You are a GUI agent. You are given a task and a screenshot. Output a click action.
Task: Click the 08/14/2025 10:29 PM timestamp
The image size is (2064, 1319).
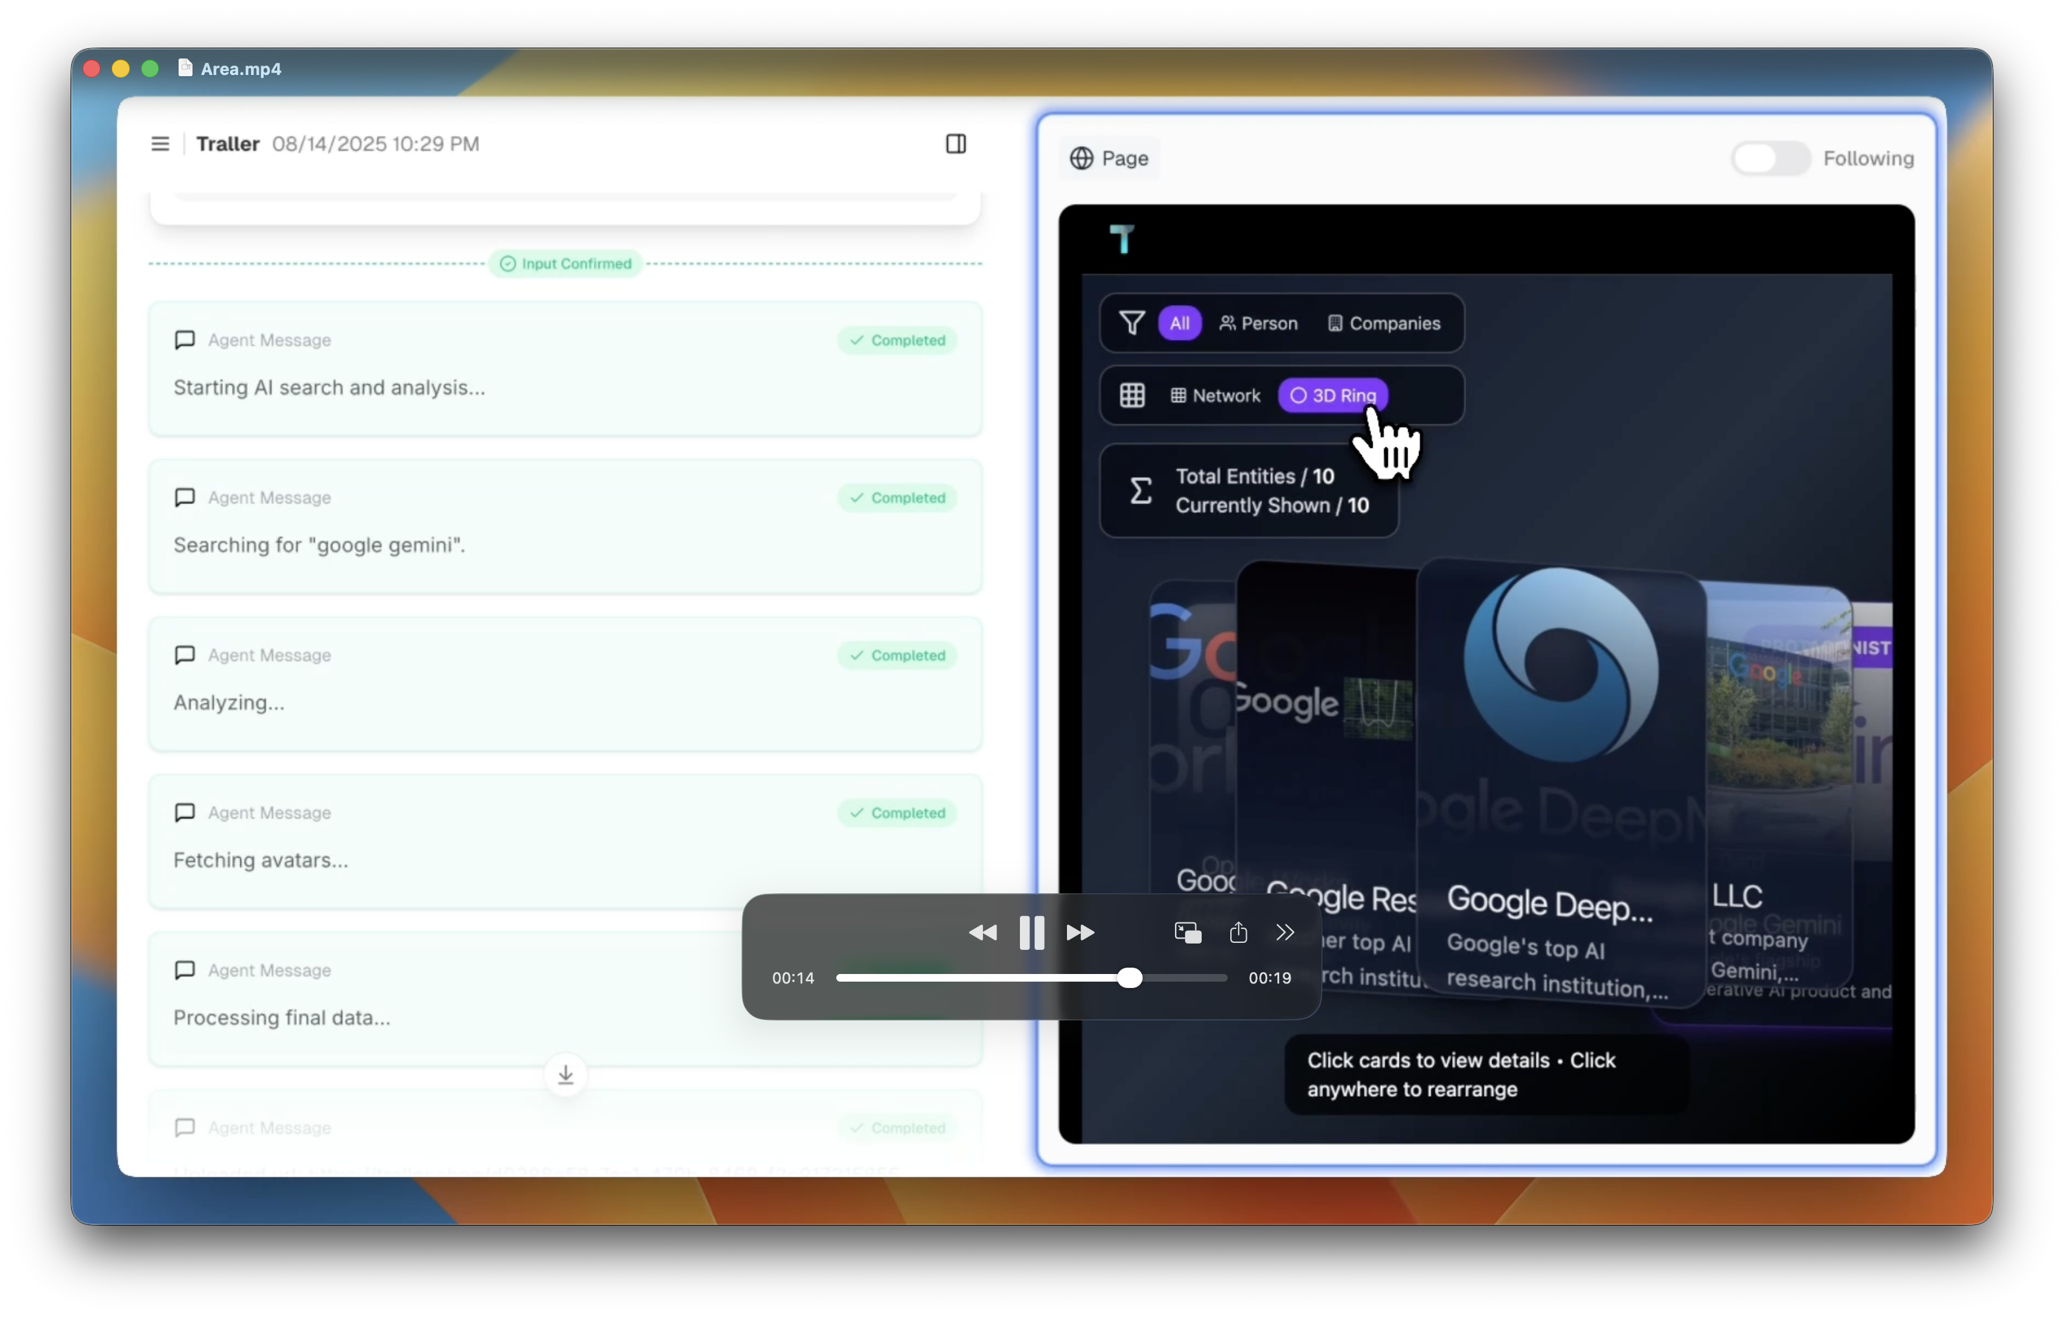pos(376,144)
